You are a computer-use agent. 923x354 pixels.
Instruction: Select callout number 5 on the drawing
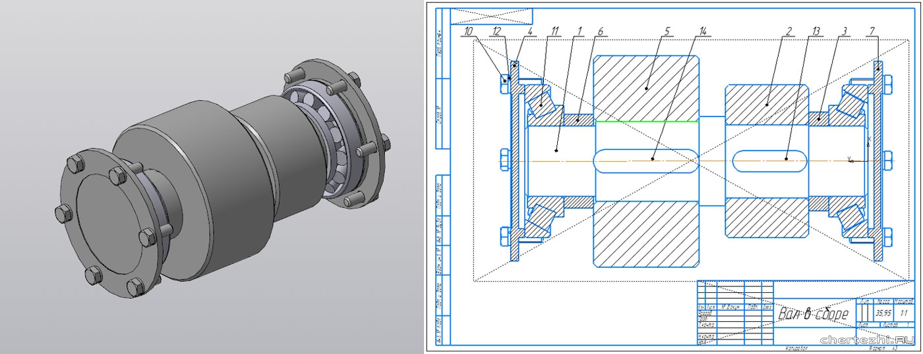pos(667,32)
